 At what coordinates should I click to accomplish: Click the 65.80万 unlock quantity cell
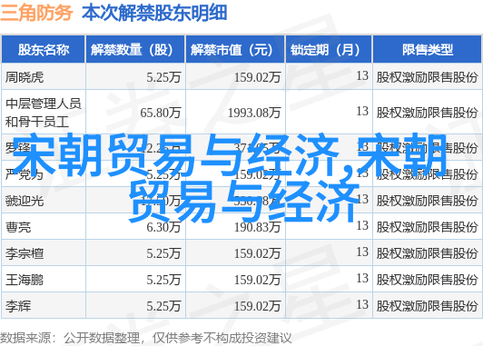(135, 112)
